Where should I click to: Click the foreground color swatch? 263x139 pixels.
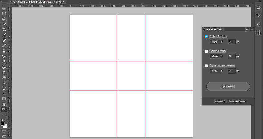point(3,124)
